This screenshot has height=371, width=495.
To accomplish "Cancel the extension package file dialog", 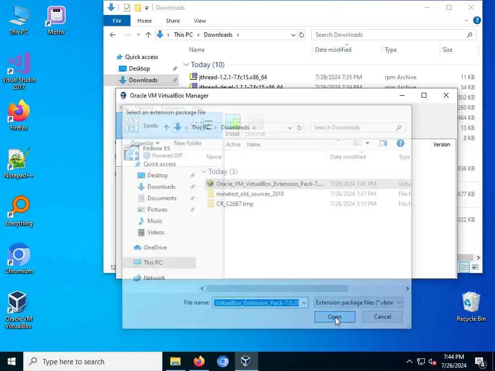I will 382,317.
